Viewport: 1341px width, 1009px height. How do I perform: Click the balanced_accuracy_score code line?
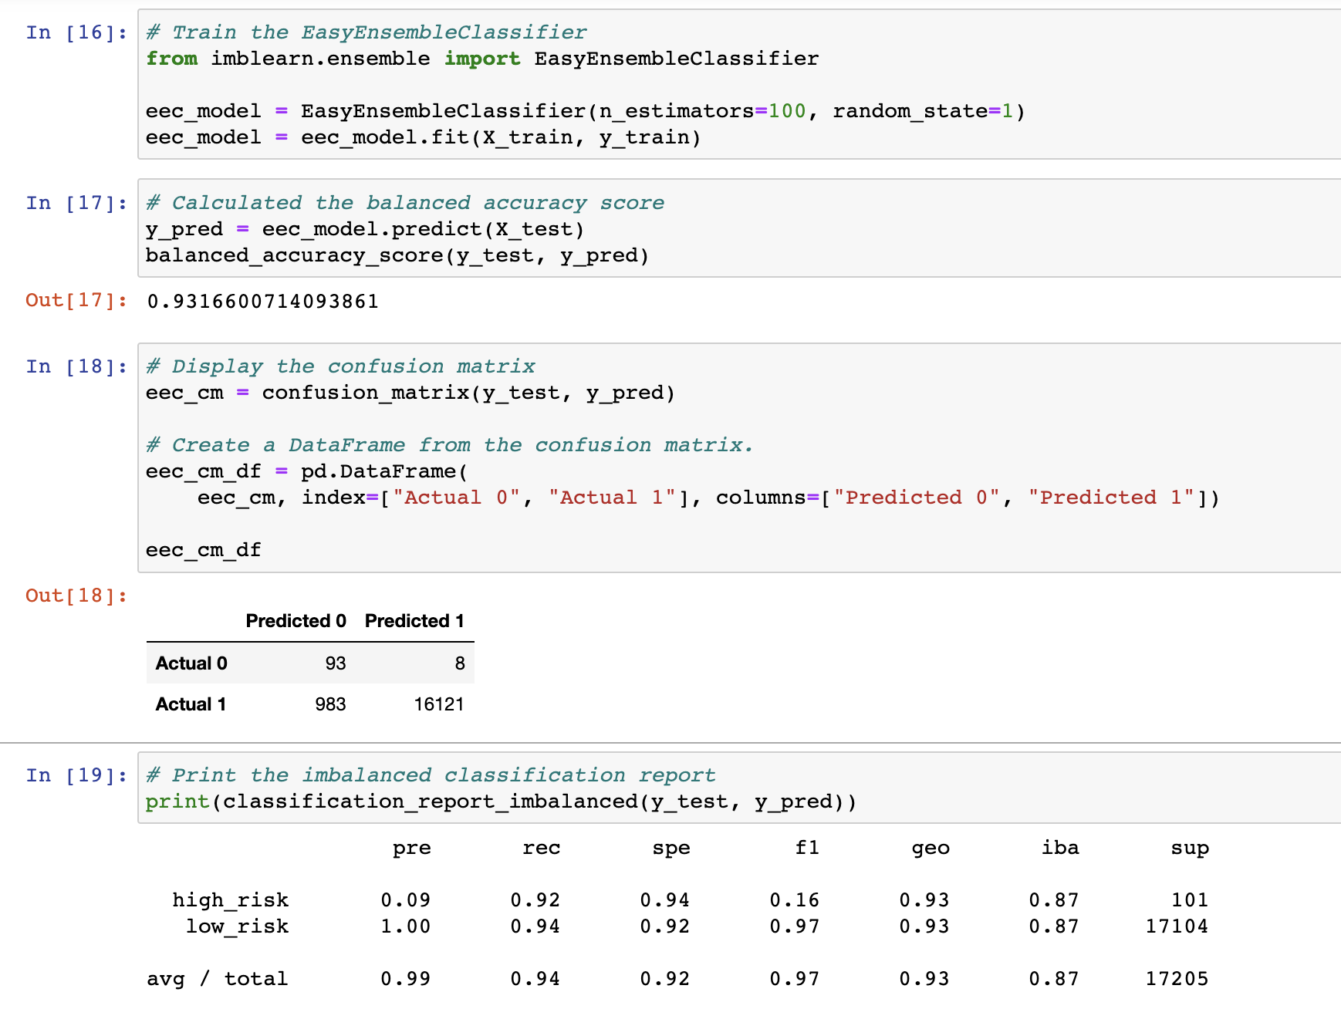(397, 255)
